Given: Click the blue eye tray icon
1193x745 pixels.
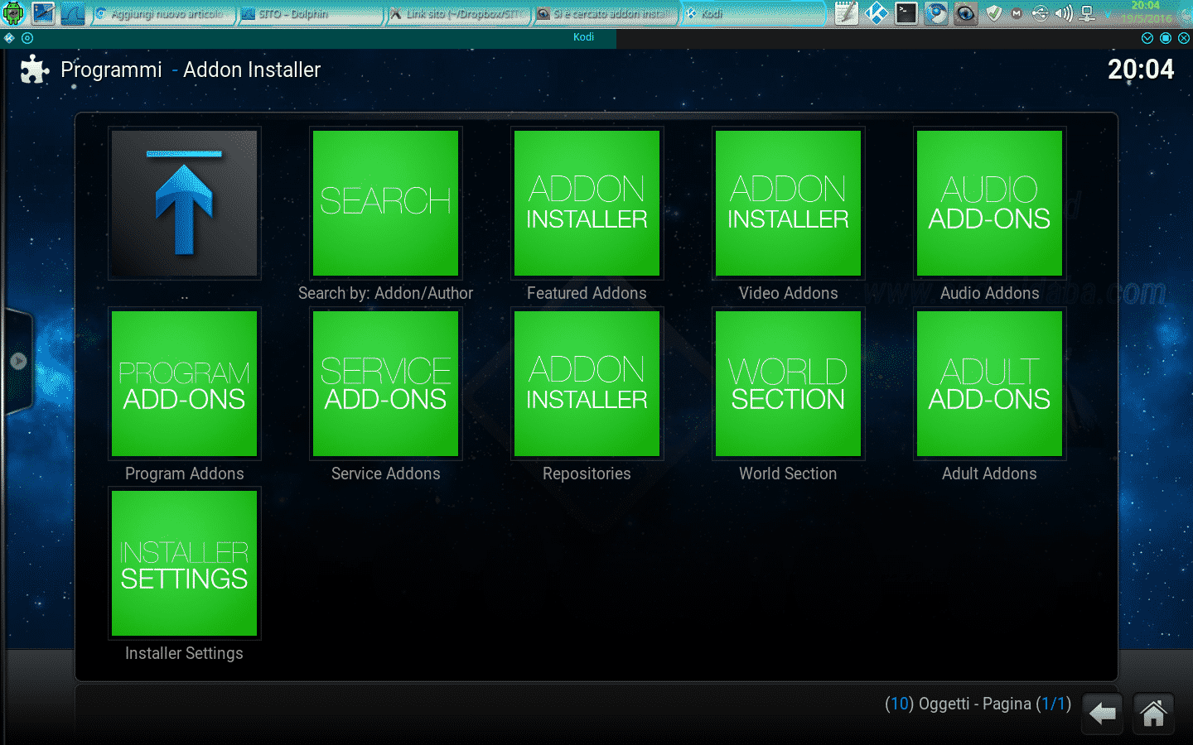Looking at the screenshot, I should tap(966, 13).
